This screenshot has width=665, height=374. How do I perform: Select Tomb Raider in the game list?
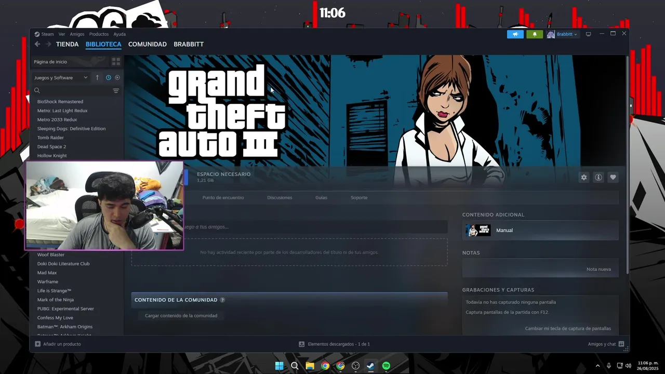pos(50,138)
